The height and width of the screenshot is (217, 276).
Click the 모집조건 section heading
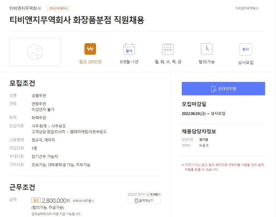[x=22, y=83]
